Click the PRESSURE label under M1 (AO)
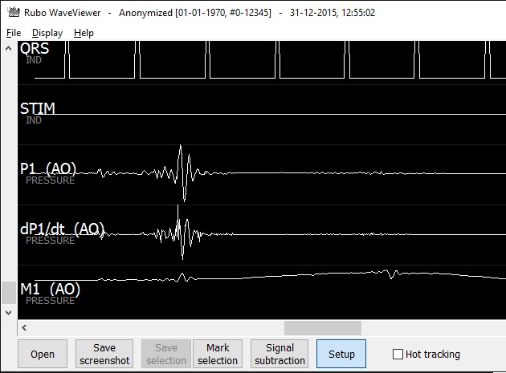506x373 pixels. tap(51, 301)
